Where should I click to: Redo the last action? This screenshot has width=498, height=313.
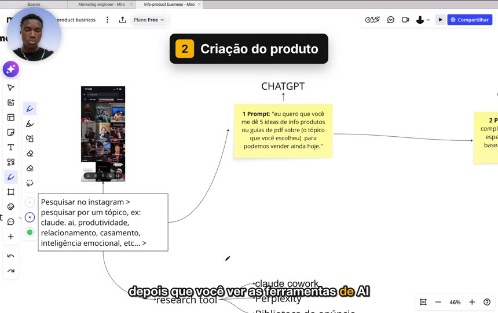[11, 271]
